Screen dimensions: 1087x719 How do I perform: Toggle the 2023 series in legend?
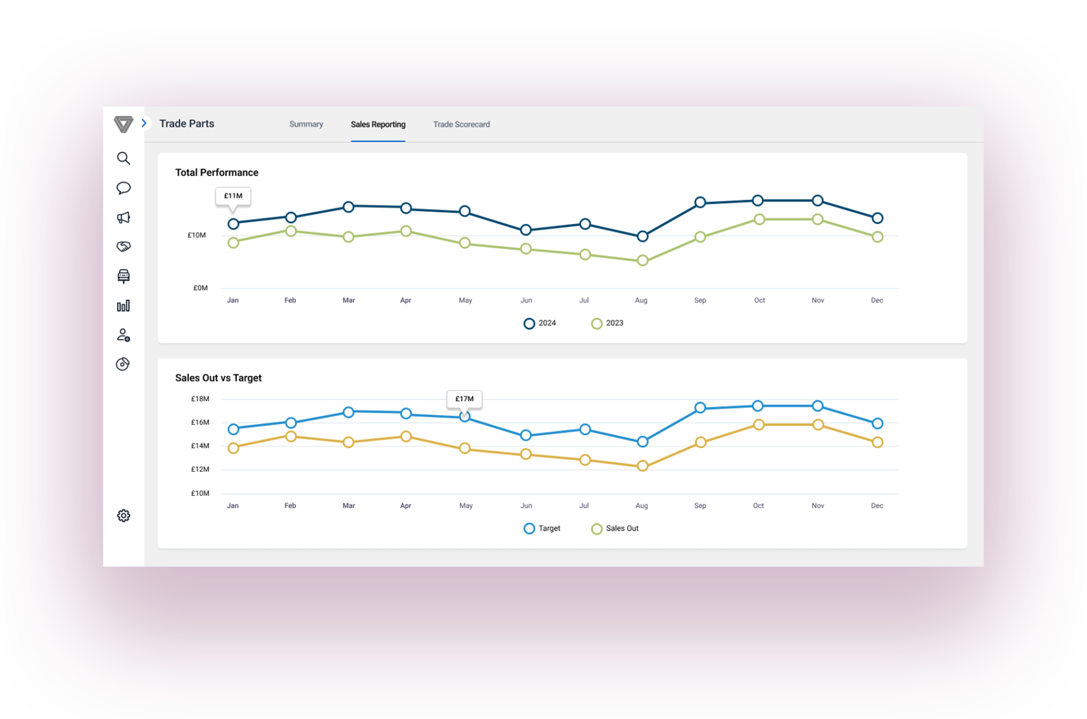point(607,323)
